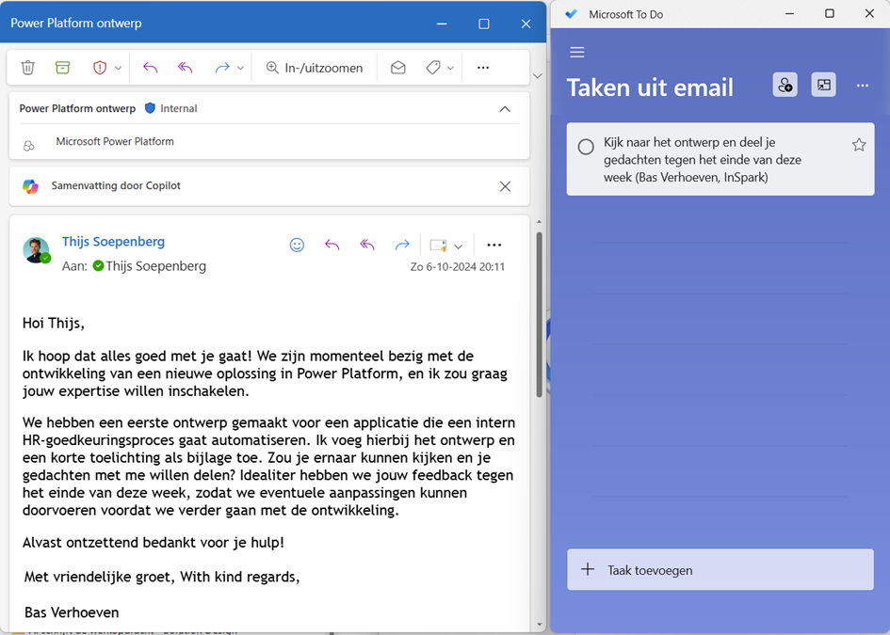Click the message card lock icon in header

438,246
